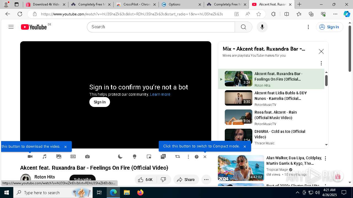
Task: Click the playlist panel scrollbar
Action: pyautogui.click(x=327, y=80)
